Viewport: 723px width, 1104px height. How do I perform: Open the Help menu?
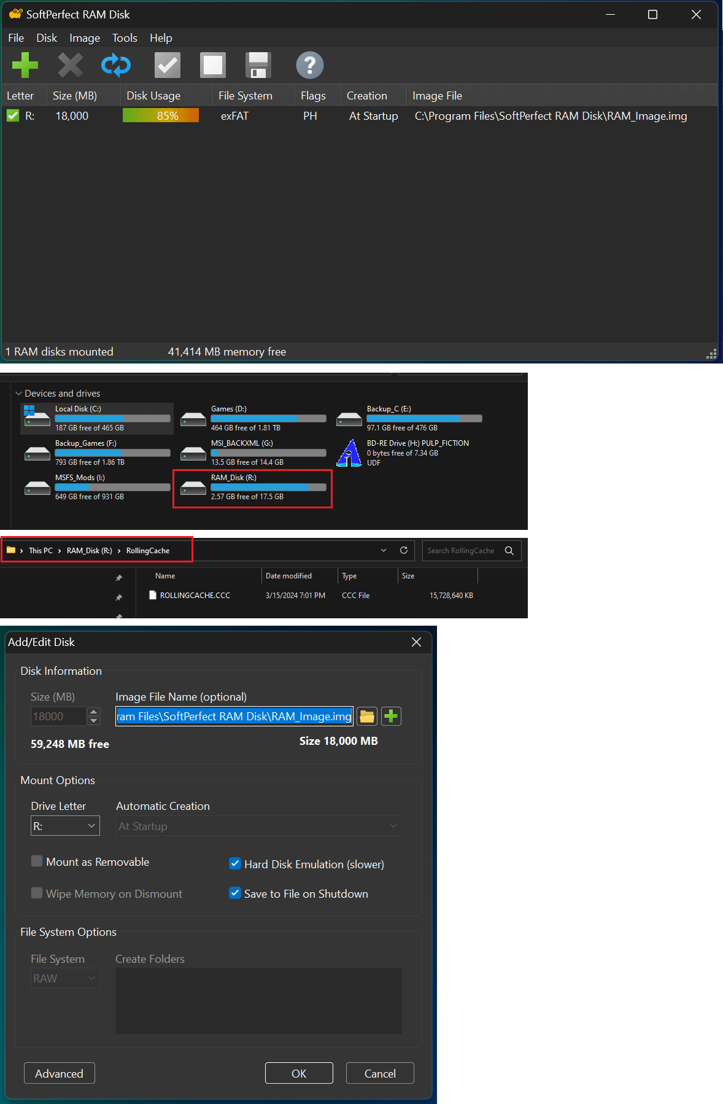[161, 38]
